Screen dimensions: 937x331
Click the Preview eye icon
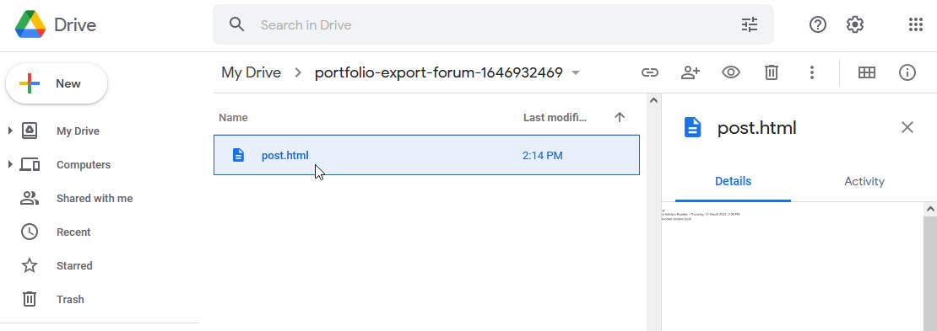click(731, 72)
